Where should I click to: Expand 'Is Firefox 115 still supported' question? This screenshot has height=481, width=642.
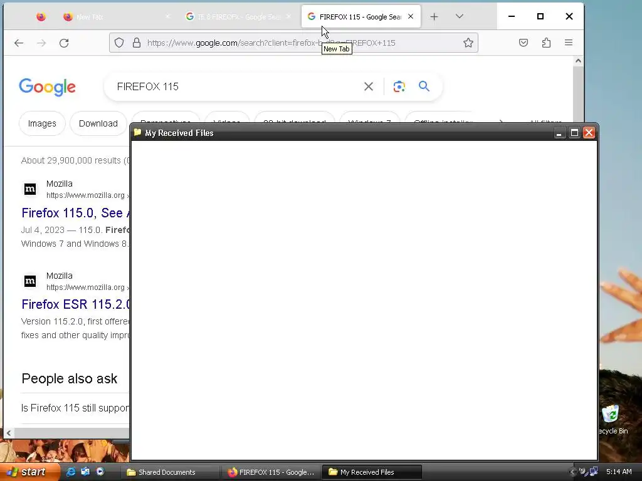[75, 408]
